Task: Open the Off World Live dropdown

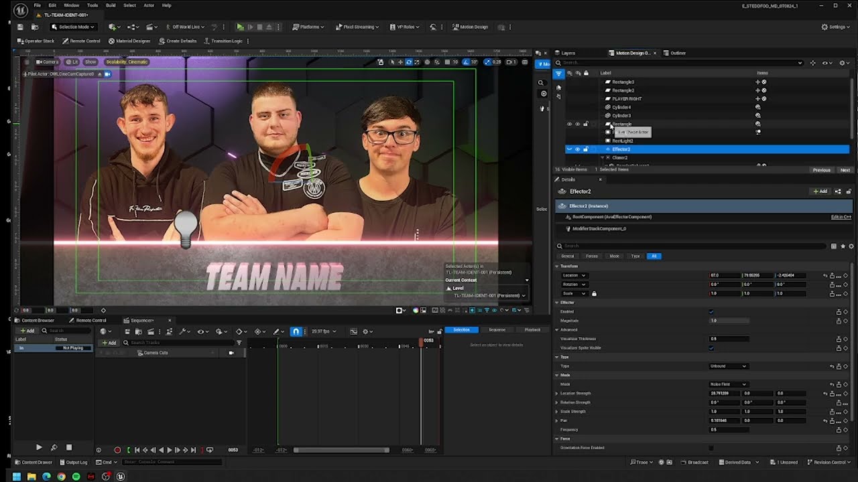Action: pos(185,27)
